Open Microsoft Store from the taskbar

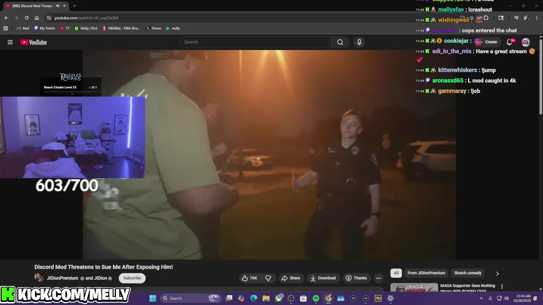click(x=303, y=298)
